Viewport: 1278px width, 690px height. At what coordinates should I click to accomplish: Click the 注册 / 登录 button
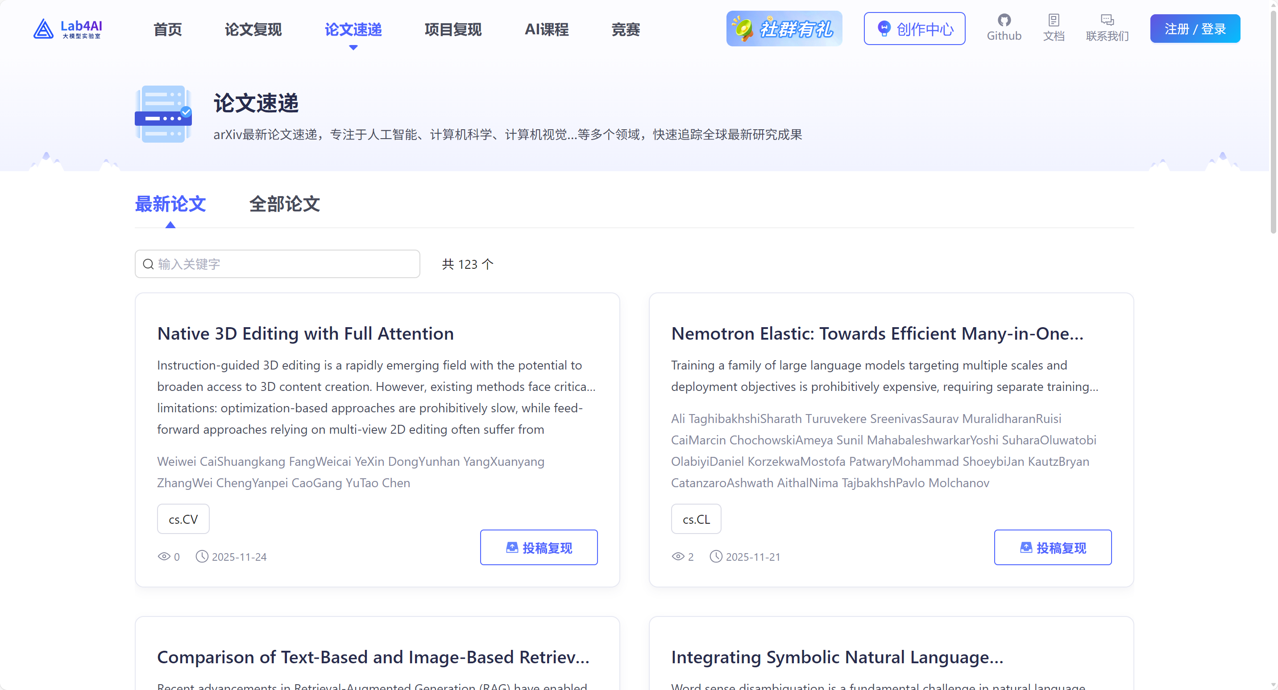click(x=1195, y=29)
